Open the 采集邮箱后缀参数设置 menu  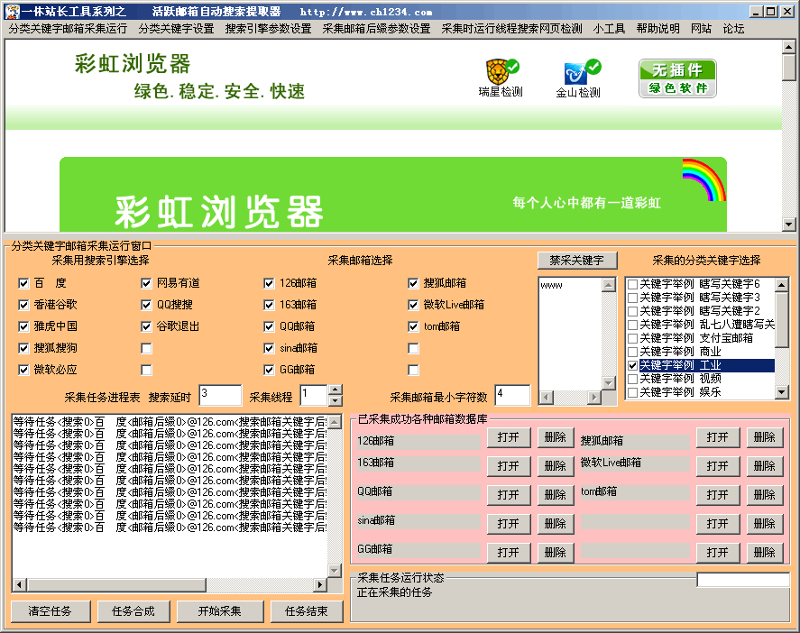tap(376, 29)
